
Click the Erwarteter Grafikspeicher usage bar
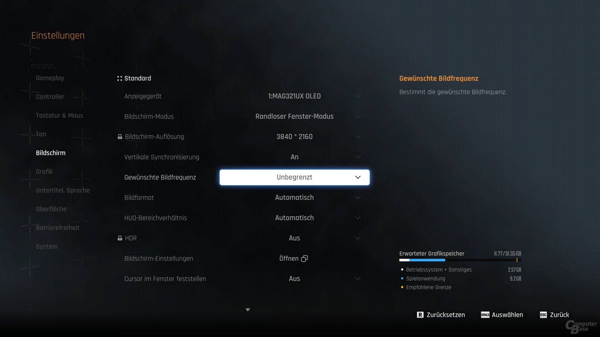tap(460, 260)
